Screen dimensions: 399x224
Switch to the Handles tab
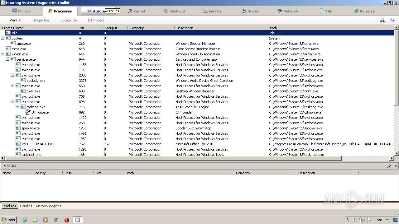pos(26,206)
